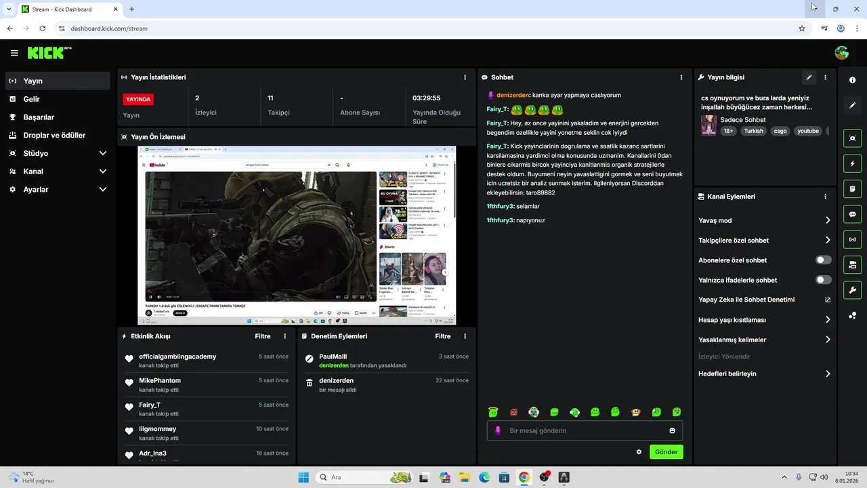Open Etkinlik Akışı three-dot menu

click(x=284, y=336)
